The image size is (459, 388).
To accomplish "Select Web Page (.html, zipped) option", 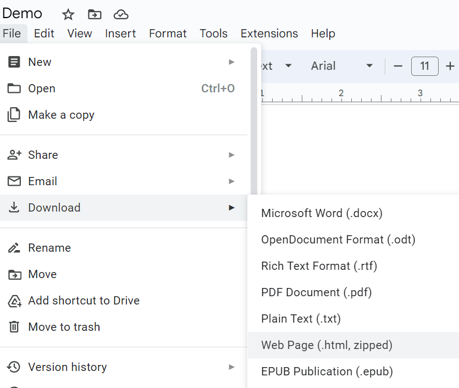I will point(327,345).
